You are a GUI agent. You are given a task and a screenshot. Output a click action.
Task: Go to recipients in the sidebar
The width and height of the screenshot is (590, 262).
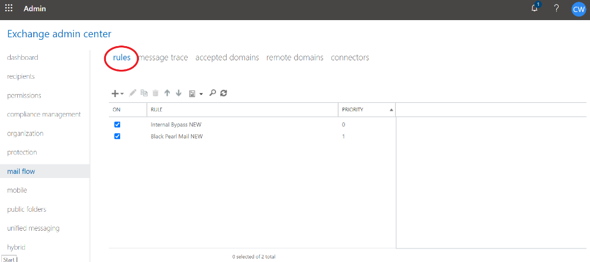click(x=21, y=76)
